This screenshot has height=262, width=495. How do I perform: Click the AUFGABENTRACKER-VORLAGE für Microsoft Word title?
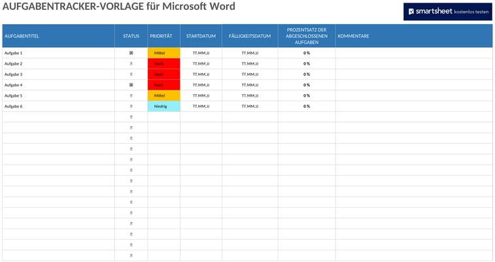click(x=119, y=7)
